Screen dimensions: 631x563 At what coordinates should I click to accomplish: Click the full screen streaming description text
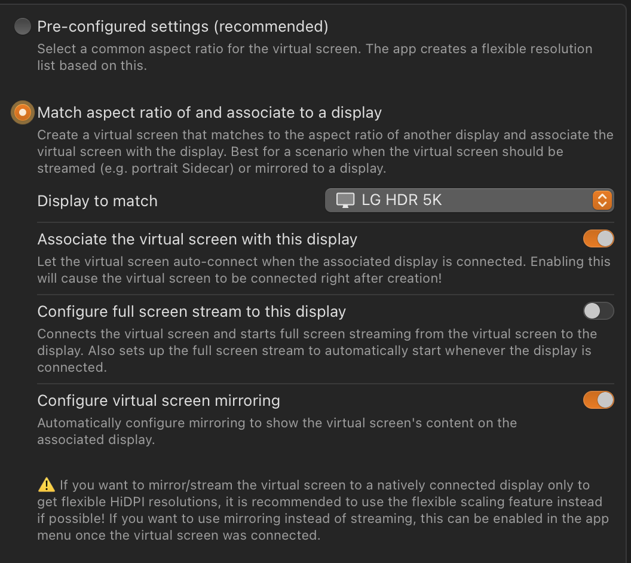coord(317,350)
